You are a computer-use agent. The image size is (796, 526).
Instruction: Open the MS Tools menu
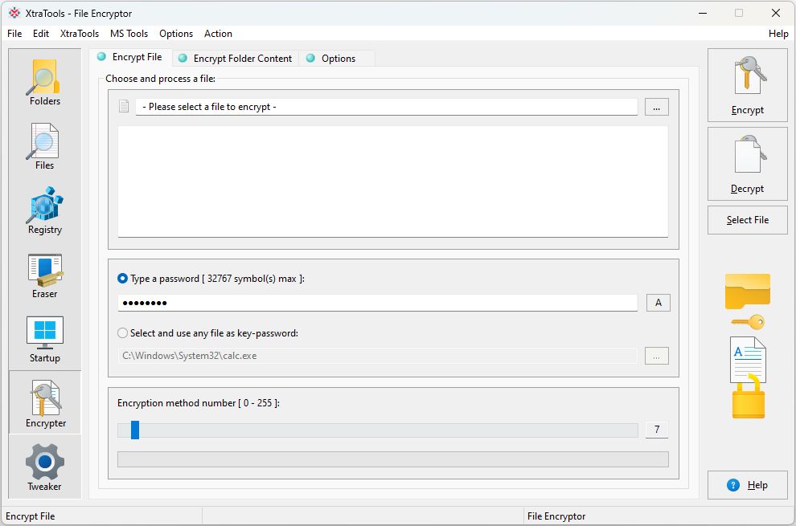(129, 34)
